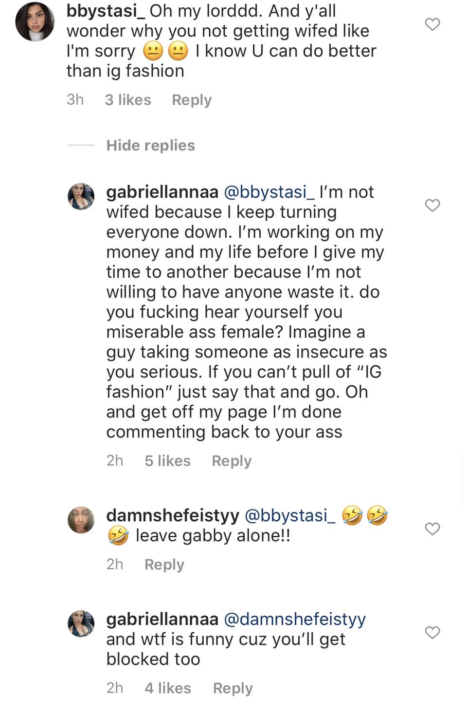The height and width of the screenshot is (717, 467).
Task: Open the 4 likes list
Action: click(x=168, y=688)
